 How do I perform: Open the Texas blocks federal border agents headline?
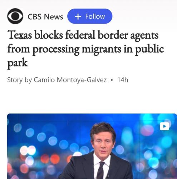tap(85, 49)
